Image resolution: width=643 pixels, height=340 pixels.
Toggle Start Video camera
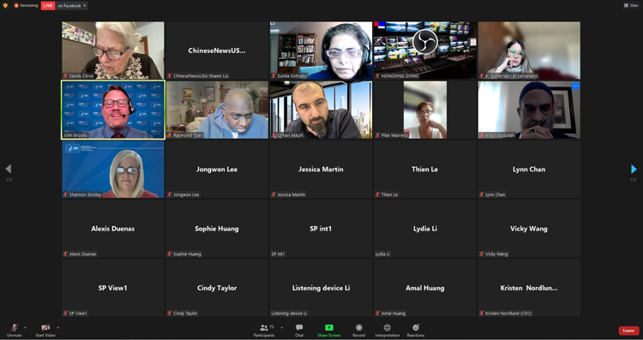(45, 331)
